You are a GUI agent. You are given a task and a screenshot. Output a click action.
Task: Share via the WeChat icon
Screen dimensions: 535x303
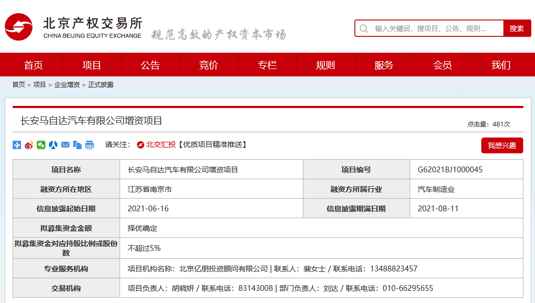click(x=41, y=145)
